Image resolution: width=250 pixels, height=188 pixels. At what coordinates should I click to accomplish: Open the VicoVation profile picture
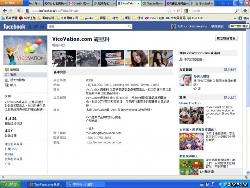pos(25,50)
